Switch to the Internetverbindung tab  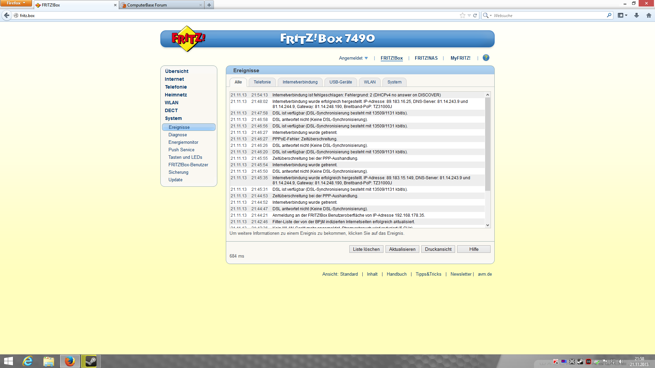tap(300, 82)
